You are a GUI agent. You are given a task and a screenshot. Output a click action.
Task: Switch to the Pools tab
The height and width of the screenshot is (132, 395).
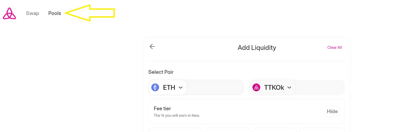point(55,13)
